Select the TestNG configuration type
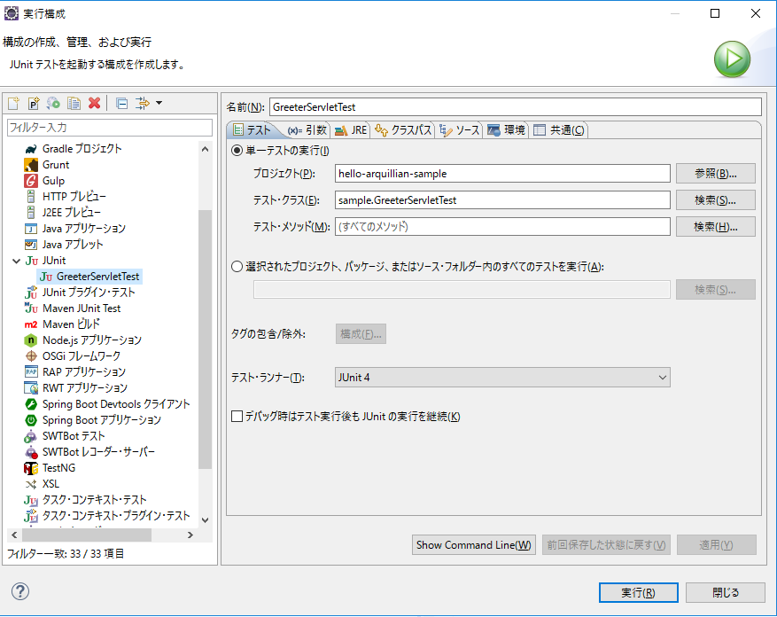This screenshot has width=777, height=617. coord(58,467)
